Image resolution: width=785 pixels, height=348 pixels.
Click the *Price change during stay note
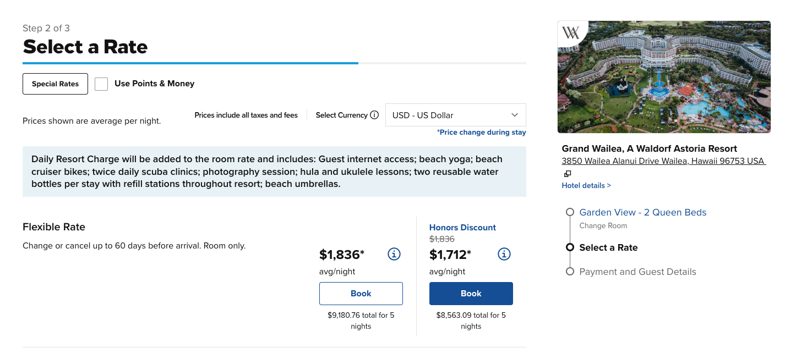pyautogui.click(x=482, y=132)
